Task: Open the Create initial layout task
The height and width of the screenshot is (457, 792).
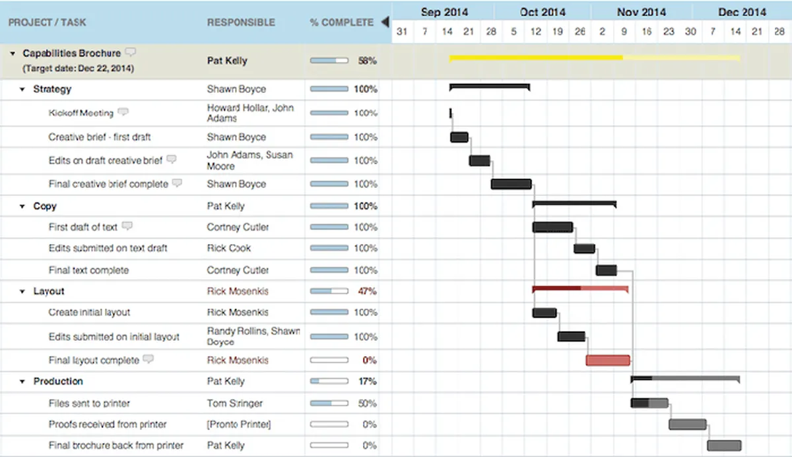Action: 90,313
